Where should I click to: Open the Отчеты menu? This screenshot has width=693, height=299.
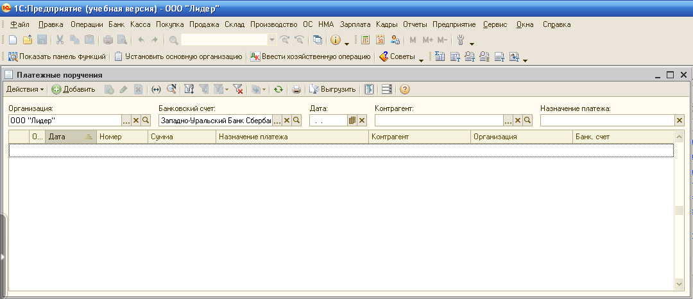pyautogui.click(x=415, y=25)
